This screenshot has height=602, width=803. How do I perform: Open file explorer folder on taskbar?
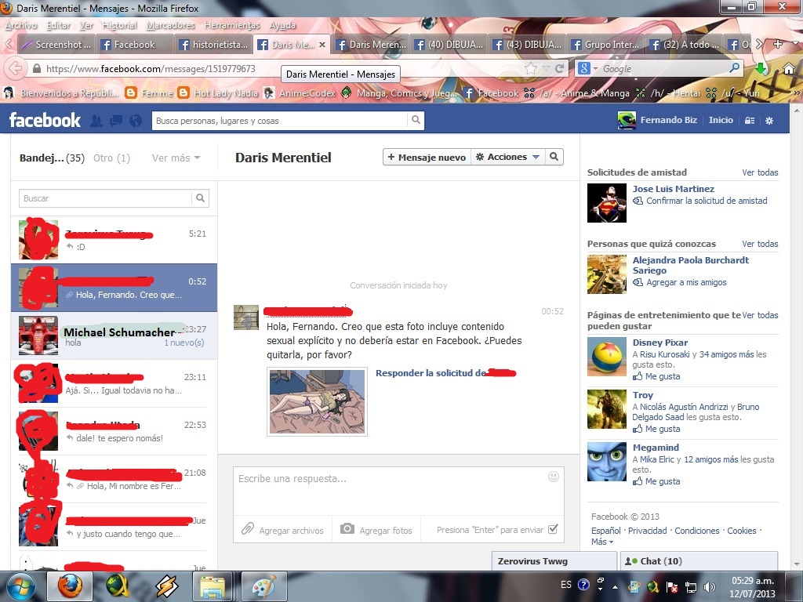coord(212,586)
